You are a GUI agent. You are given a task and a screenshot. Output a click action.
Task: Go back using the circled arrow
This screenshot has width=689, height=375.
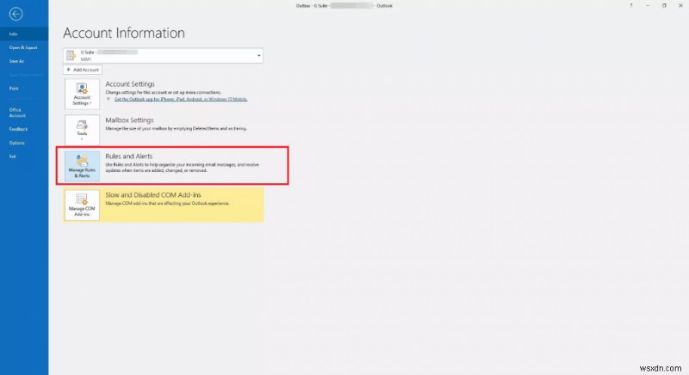point(16,14)
